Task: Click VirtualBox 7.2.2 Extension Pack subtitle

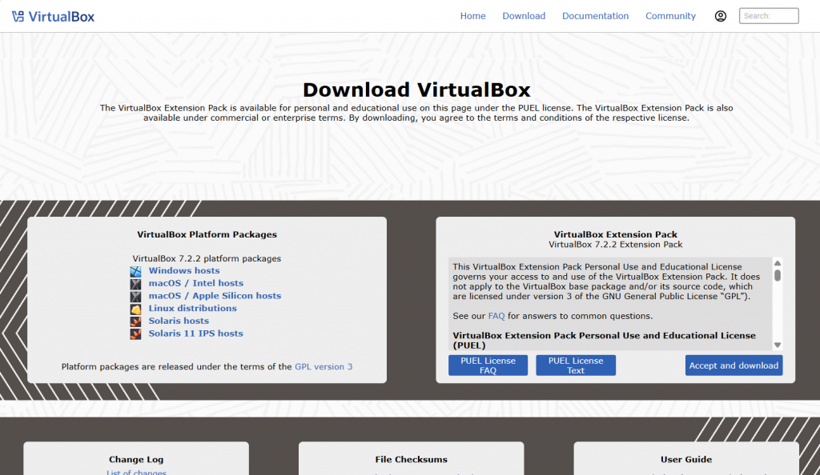Action: click(616, 244)
